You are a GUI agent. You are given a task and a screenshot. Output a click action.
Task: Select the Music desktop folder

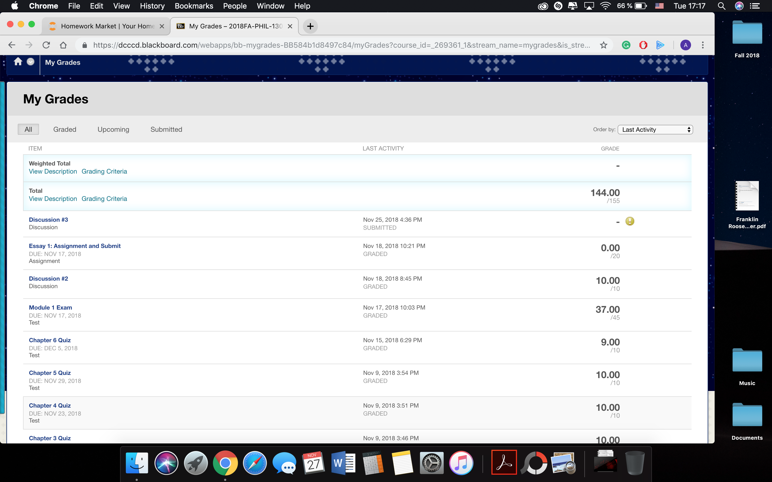tap(747, 367)
